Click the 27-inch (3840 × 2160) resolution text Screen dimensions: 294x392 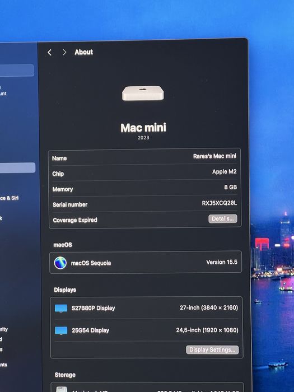click(x=209, y=307)
